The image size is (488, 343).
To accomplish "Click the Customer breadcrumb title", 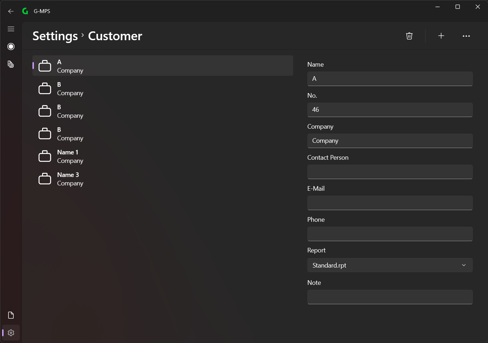I will pos(115,36).
